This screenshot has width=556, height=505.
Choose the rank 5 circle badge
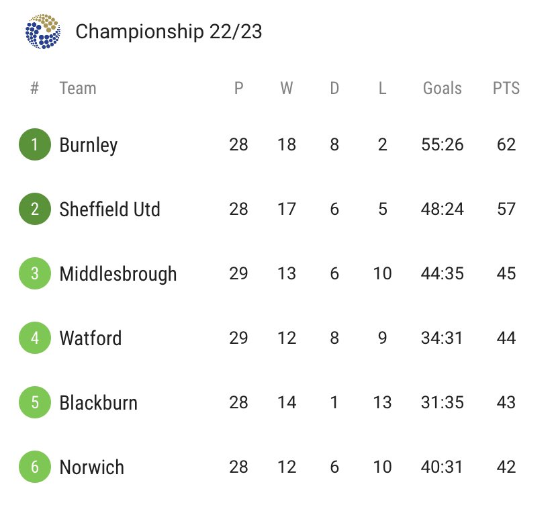pyautogui.click(x=35, y=402)
